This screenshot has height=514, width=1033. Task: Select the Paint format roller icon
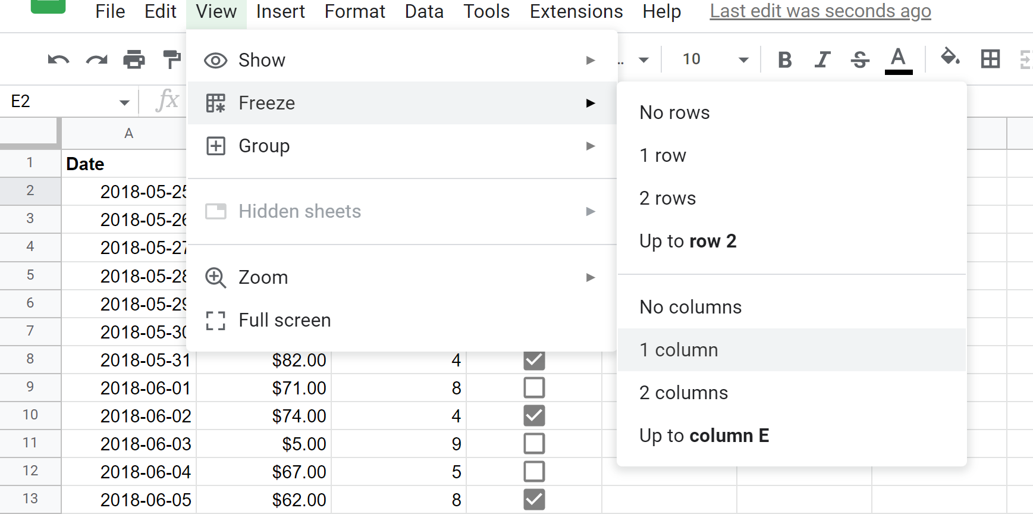click(x=171, y=59)
